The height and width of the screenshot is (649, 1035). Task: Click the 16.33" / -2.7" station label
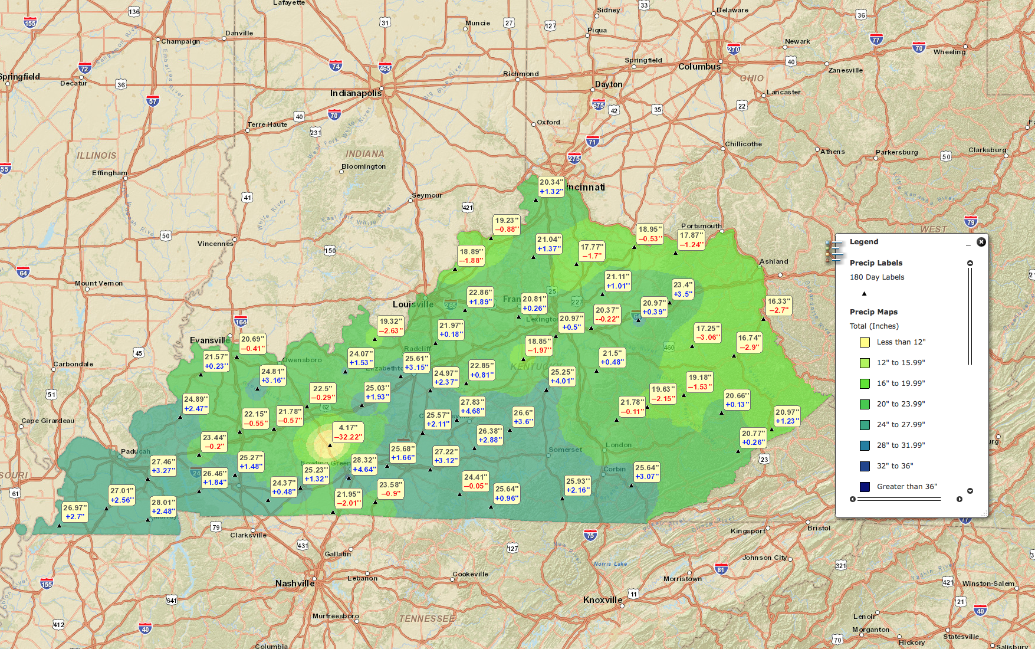[x=778, y=306]
